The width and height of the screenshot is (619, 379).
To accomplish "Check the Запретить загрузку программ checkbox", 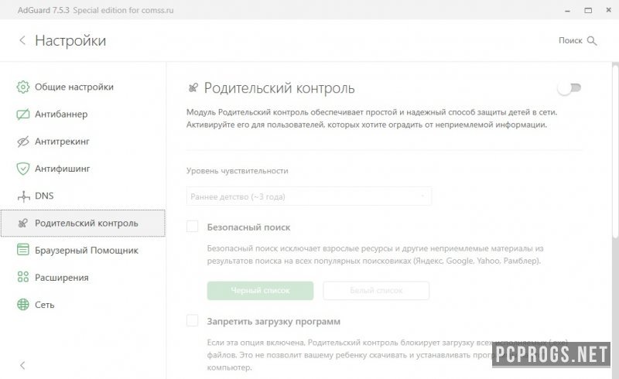I will (192, 320).
